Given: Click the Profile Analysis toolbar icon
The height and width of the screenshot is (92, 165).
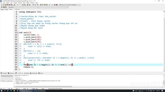Looking at the screenshot, I should [55, 5].
